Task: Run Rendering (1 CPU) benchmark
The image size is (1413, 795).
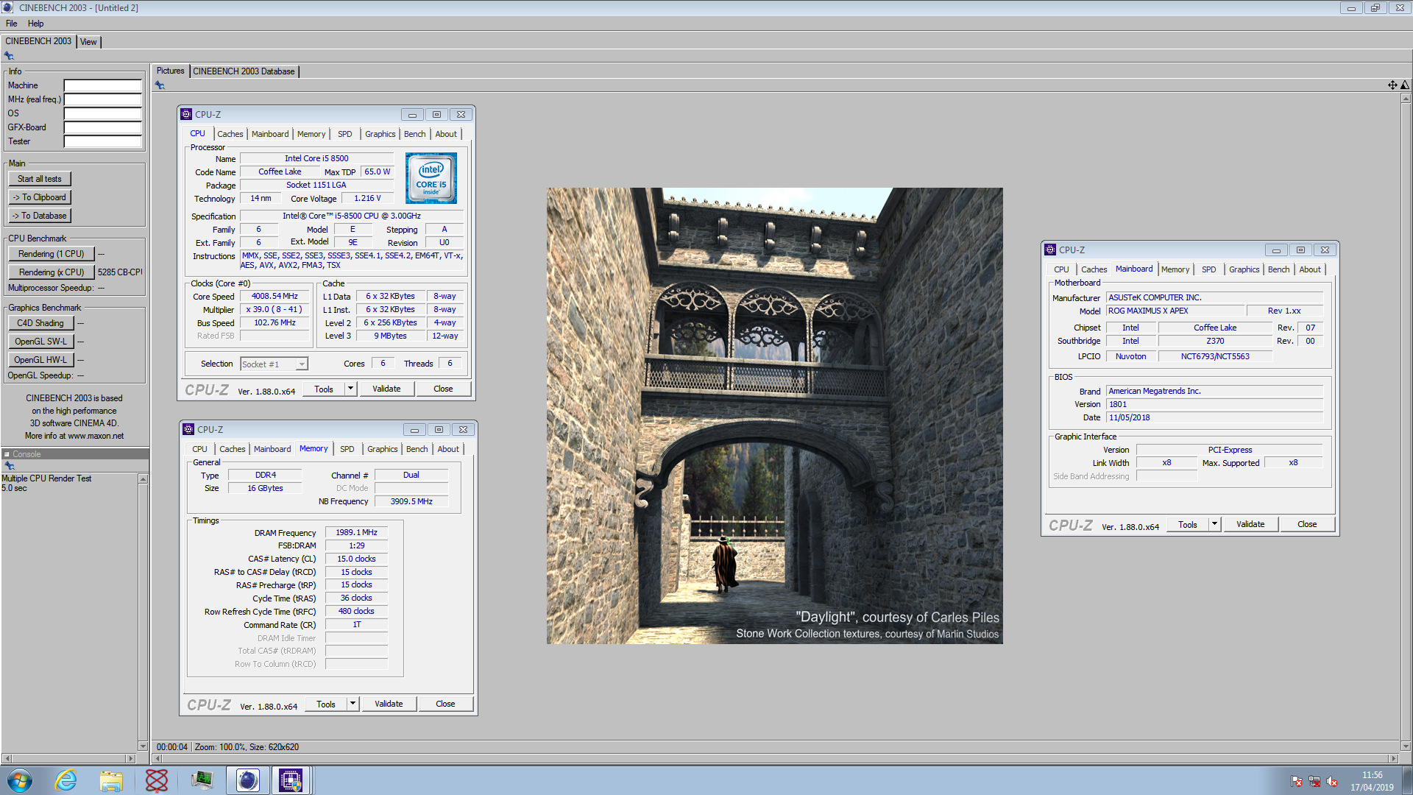Action: coord(52,254)
